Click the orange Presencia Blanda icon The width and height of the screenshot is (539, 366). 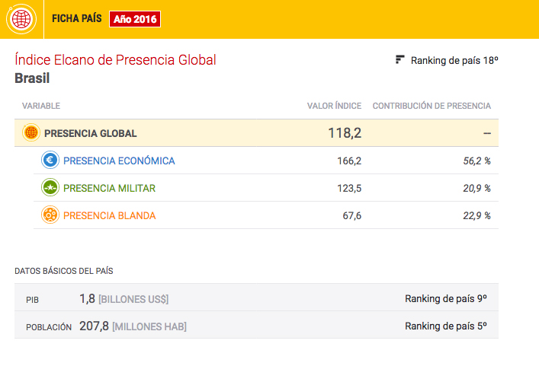pyautogui.click(x=50, y=215)
